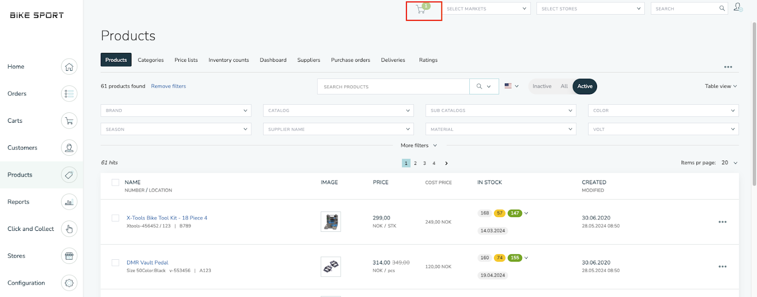Toggle the select-all checkbox beside NAME header
The image size is (757, 297).
115,182
